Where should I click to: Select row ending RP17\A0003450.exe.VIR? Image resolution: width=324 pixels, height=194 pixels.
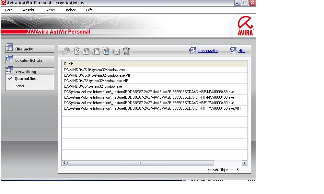pyautogui.click(x=154, y=108)
